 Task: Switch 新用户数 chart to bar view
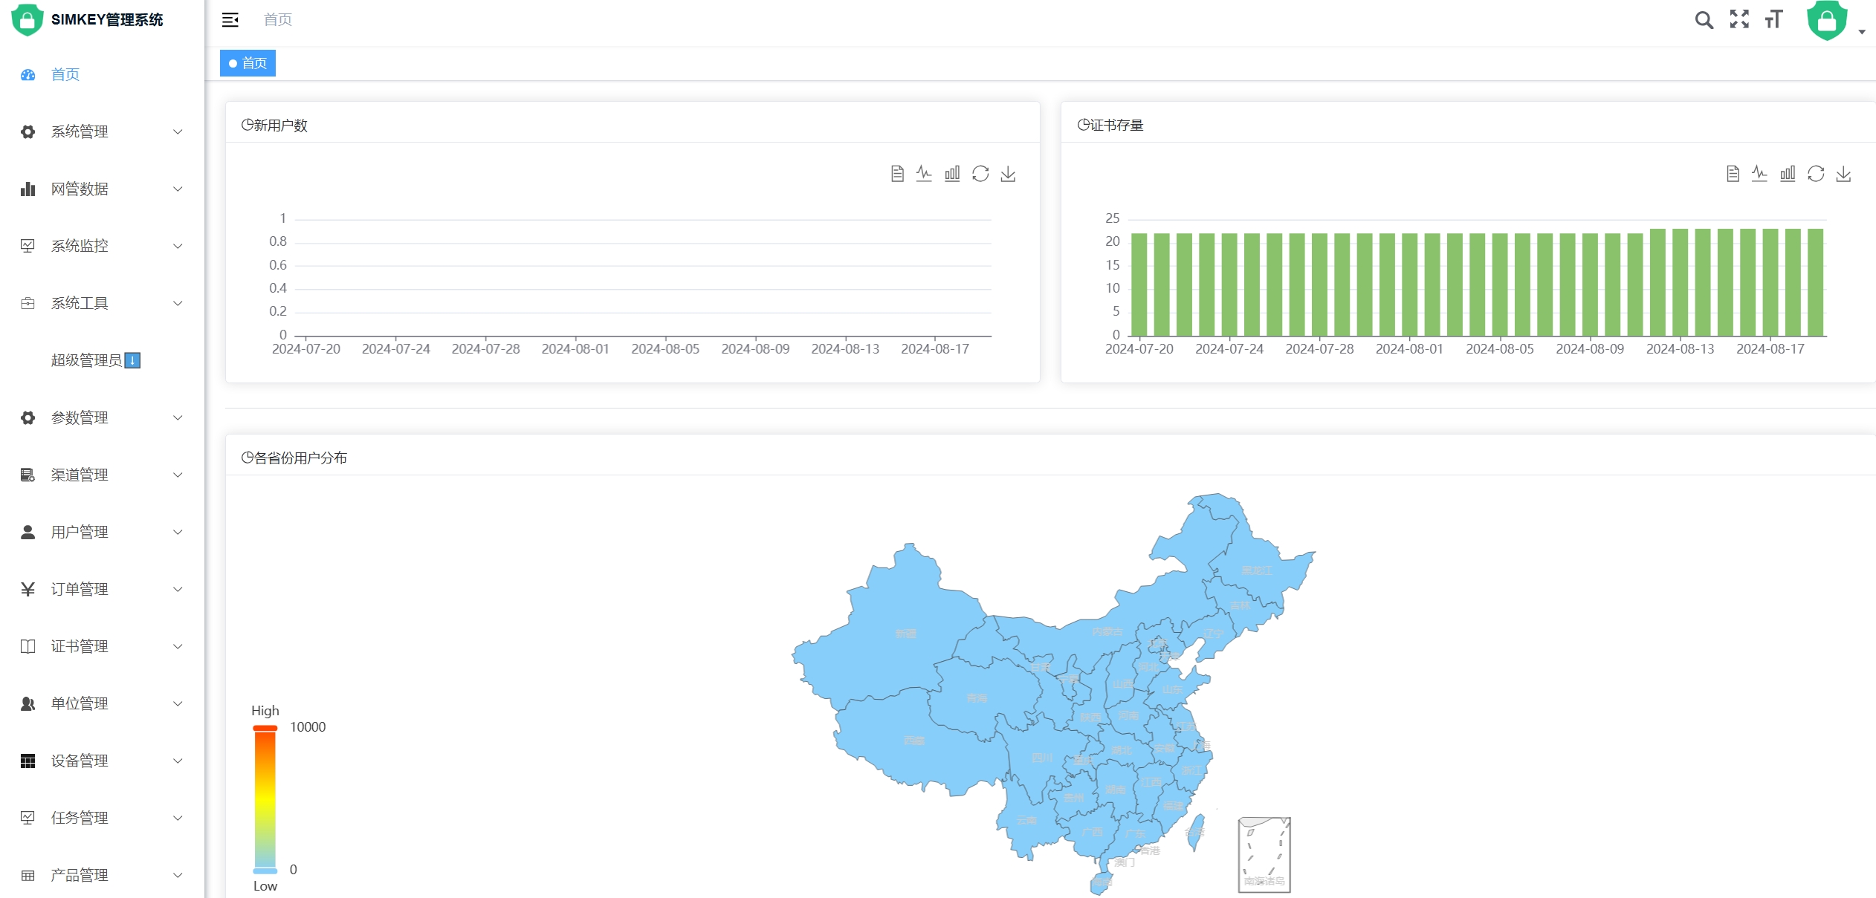(952, 174)
